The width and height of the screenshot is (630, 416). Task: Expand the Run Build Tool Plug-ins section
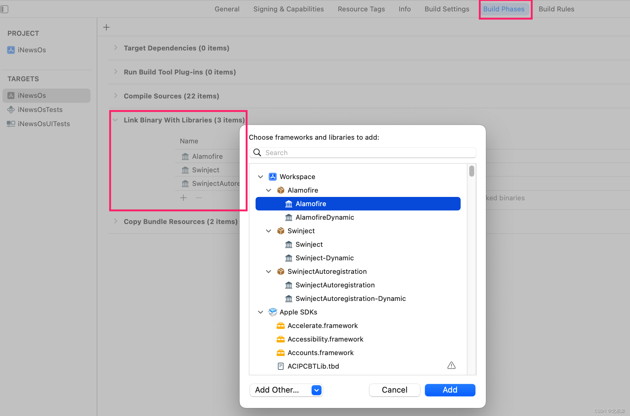click(115, 72)
